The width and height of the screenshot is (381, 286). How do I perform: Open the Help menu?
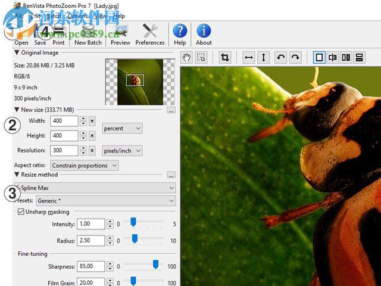coord(119,16)
